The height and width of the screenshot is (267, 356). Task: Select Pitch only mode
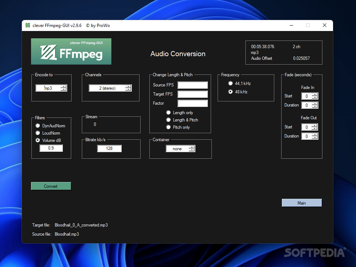(x=169, y=127)
